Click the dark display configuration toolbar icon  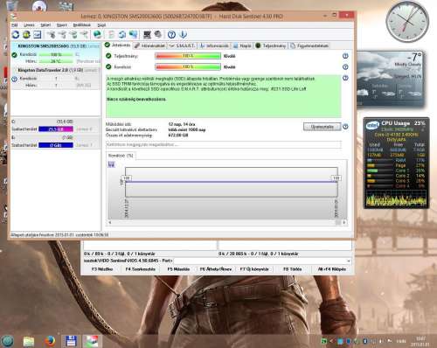coord(147,35)
